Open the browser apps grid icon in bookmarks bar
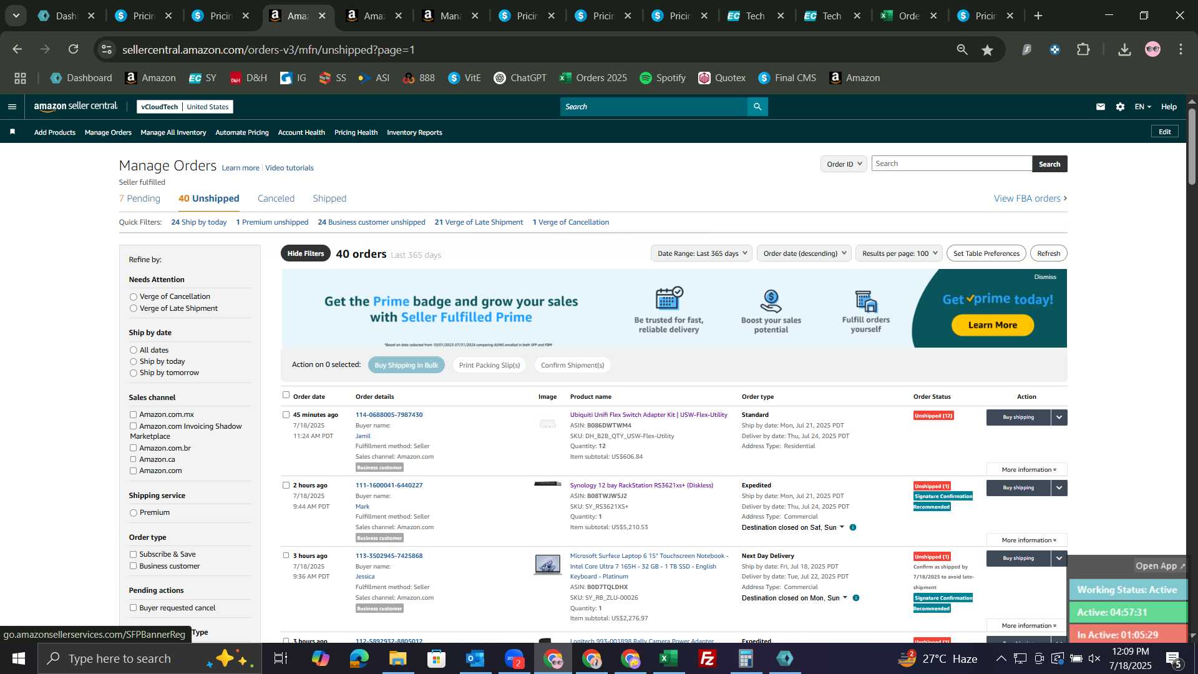 point(20,78)
